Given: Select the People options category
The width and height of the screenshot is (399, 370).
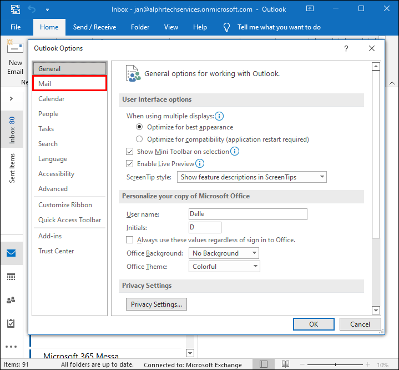Looking at the screenshot, I should 69,114.
